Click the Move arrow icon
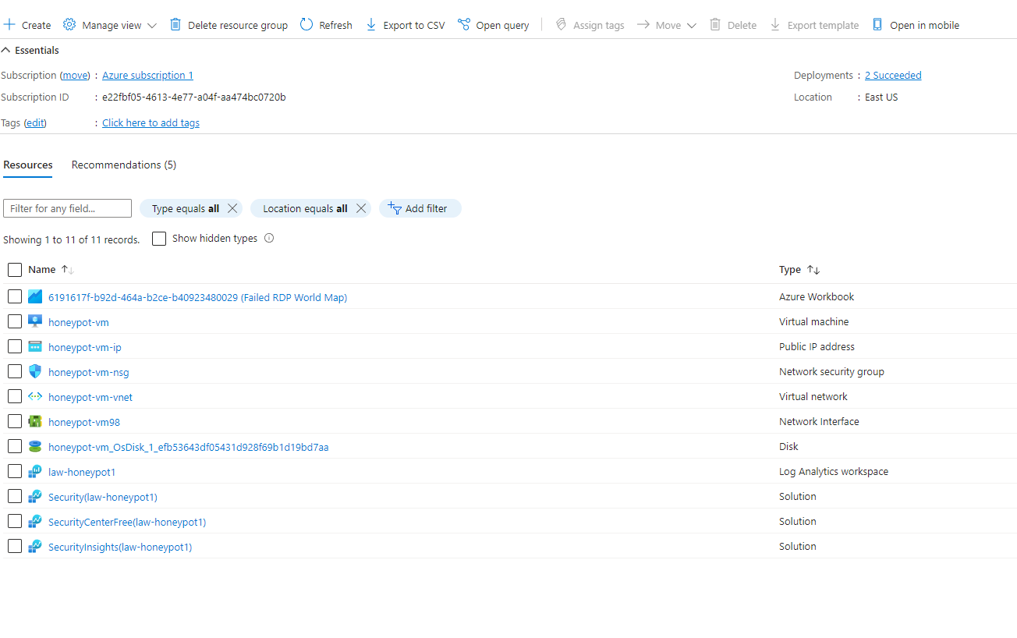The image size is (1017, 638). 643,25
